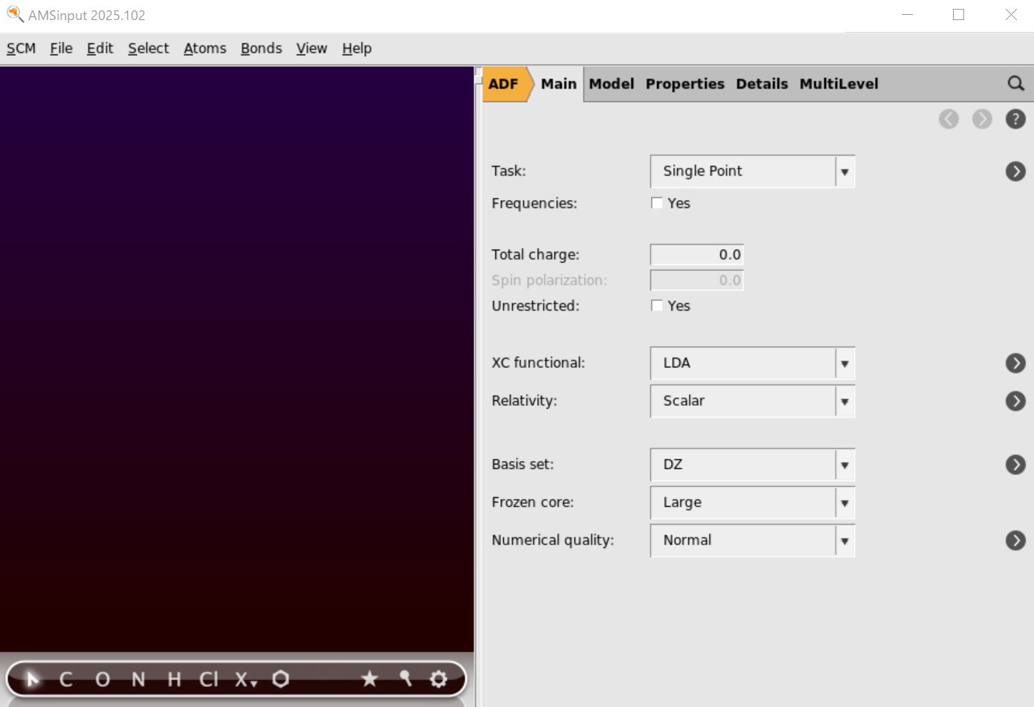Switch to the Model tab
Viewport: 1034px width, 707px height.
[611, 84]
